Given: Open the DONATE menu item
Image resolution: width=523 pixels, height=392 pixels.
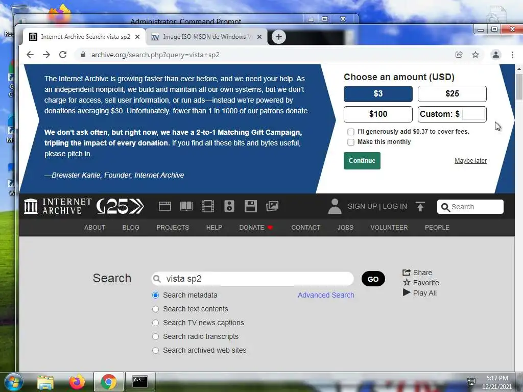Looking at the screenshot, I should [x=256, y=227].
